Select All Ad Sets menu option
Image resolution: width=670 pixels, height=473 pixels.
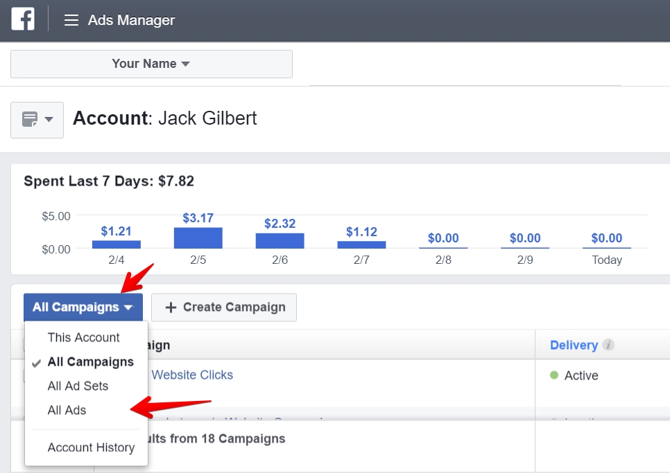coord(78,386)
